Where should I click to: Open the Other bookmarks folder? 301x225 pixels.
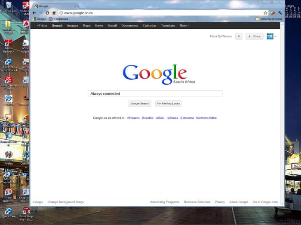coord(269,19)
